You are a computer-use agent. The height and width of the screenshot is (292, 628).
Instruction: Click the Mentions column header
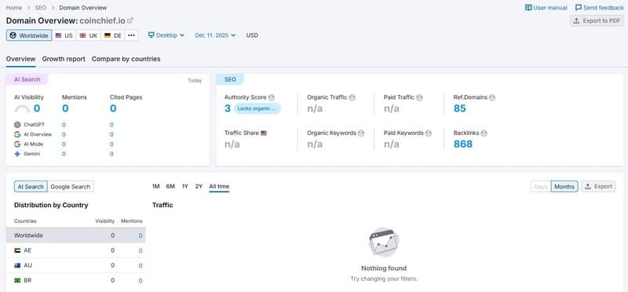pos(132,221)
